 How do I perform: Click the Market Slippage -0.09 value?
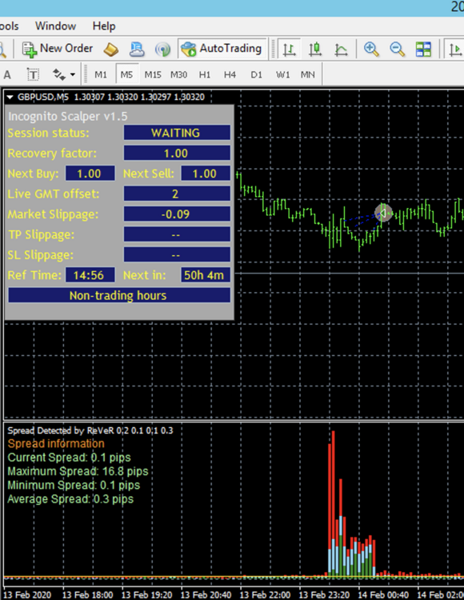click(177, 214)
